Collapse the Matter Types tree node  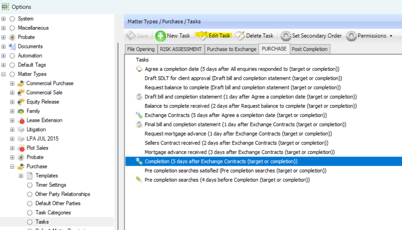click(4, 74)
